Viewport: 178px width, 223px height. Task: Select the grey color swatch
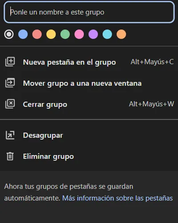pyautogui.click(x=9, y=34)
